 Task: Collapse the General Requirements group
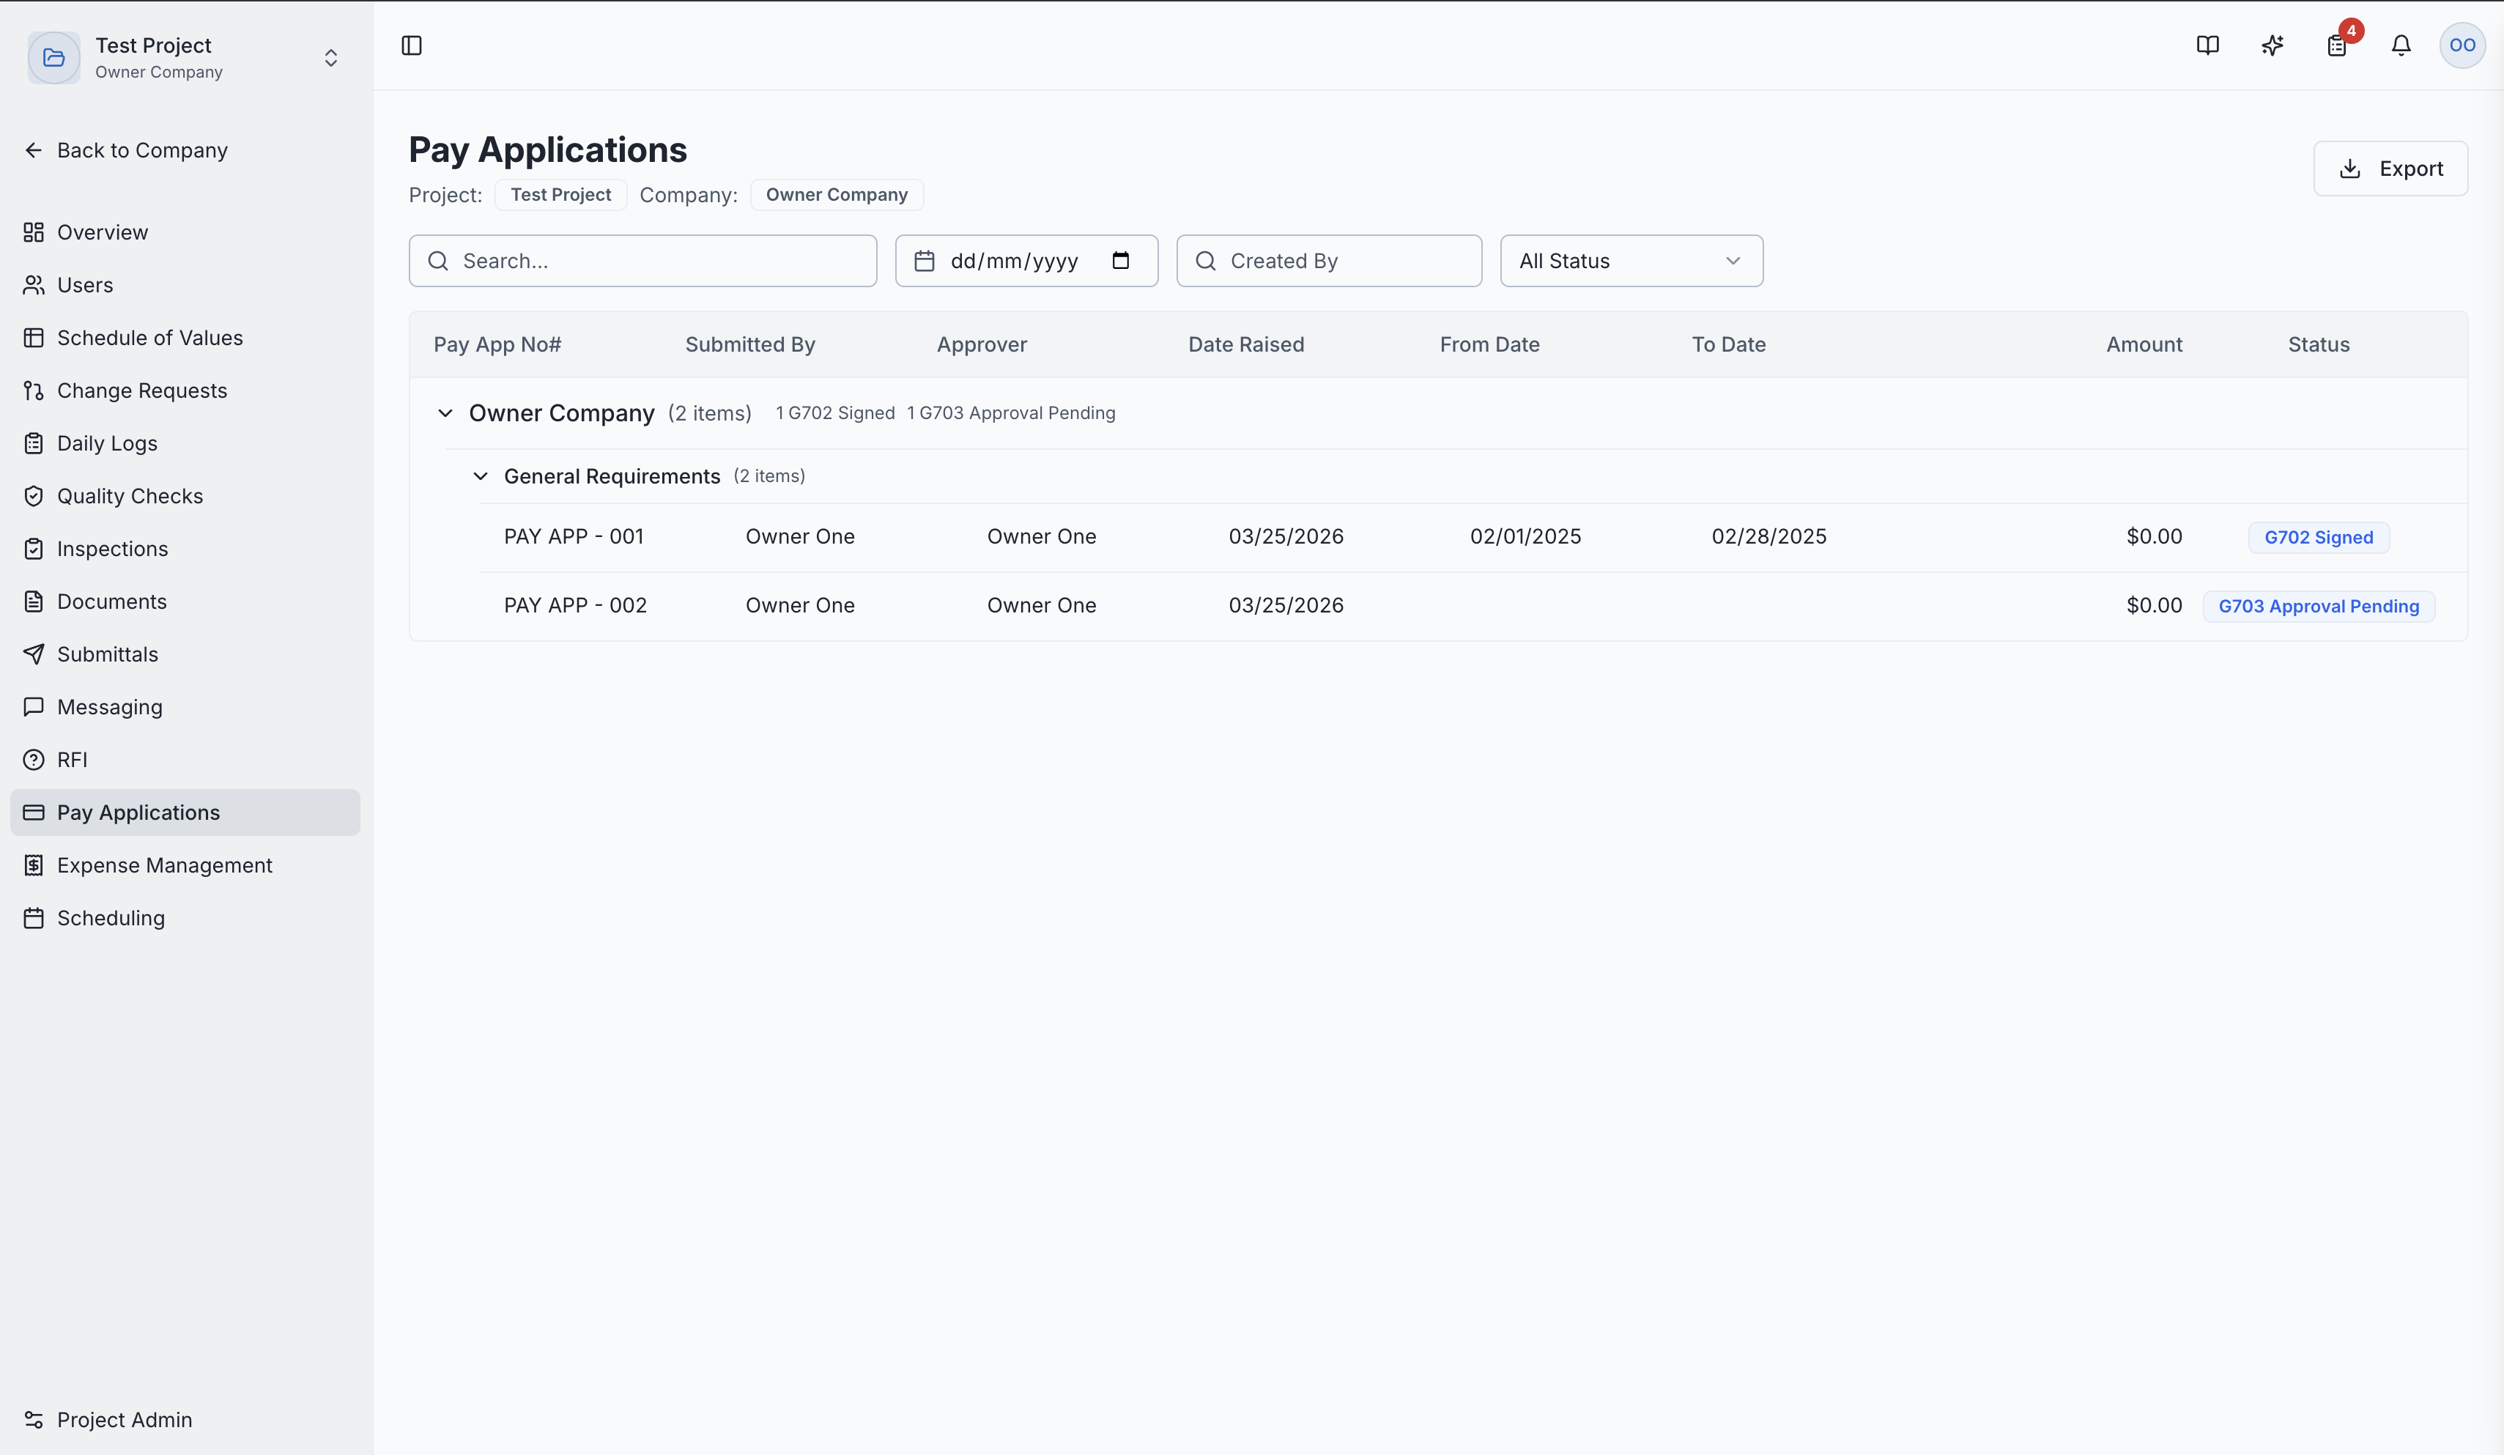(x=480, y=476)
